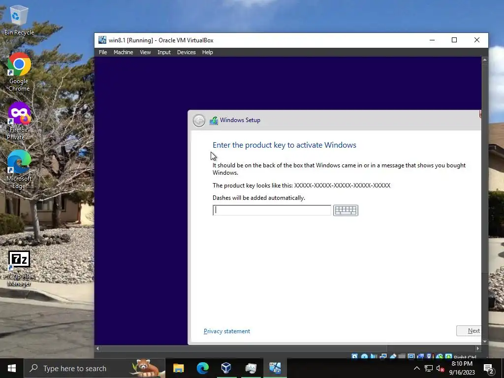Launch Google Chrome from the desktop

[19, 72]
